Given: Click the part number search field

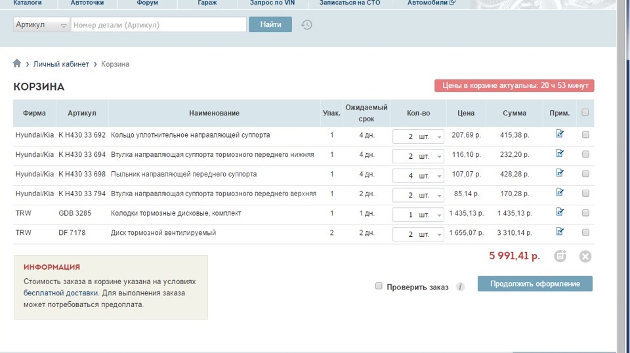Looking at the screenshot, I should [x=159, y=25].
